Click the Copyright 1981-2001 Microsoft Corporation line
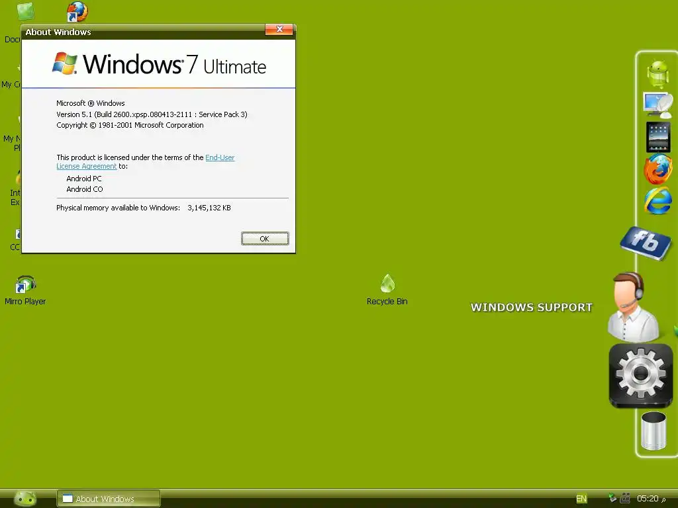The image size is (678, 508). [x=130, y=125]
